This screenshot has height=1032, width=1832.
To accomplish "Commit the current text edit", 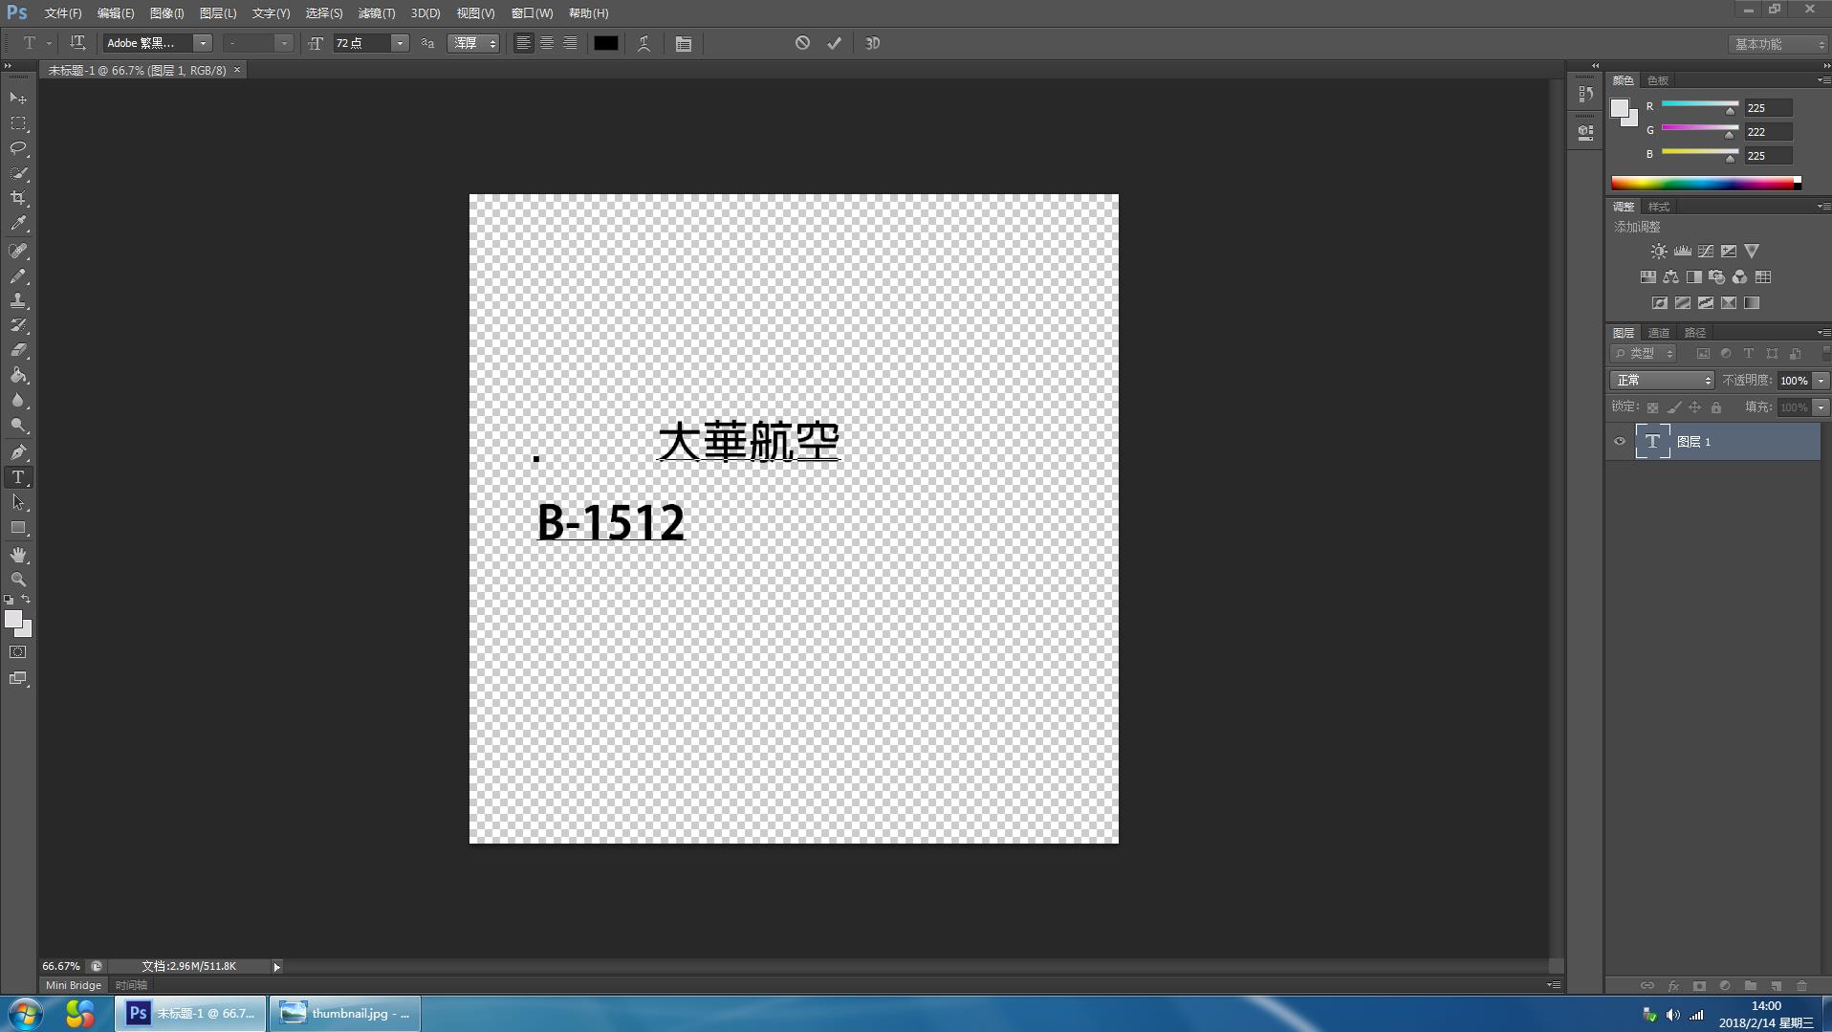I will click(x=834, y=43).
